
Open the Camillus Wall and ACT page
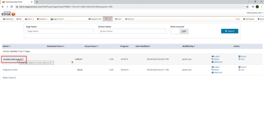[13, 59]
